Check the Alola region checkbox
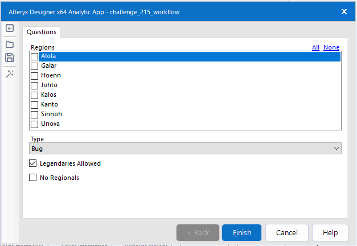 click(x=34, y=56)
